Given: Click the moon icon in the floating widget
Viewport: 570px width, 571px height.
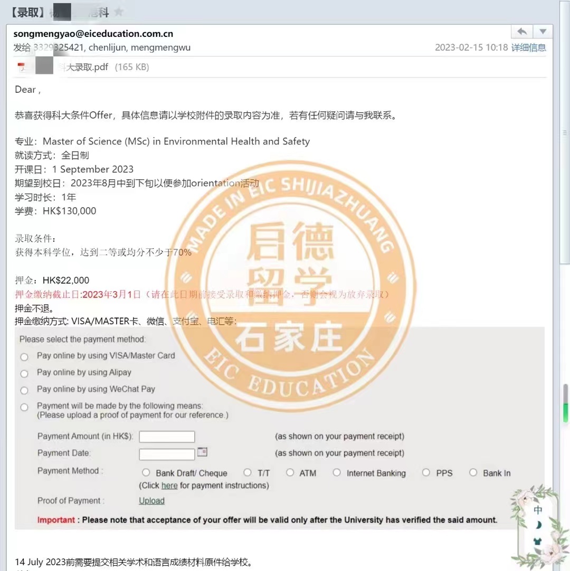Looking at the screenshot, I should (538, 525).
